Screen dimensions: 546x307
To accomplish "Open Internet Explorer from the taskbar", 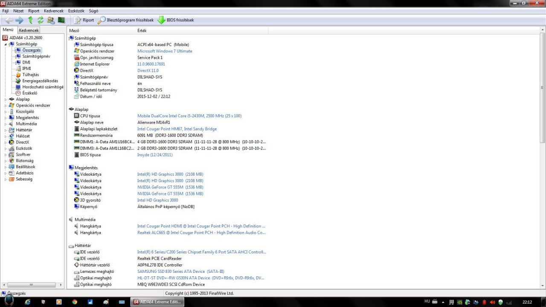I will tap(28, 302).
